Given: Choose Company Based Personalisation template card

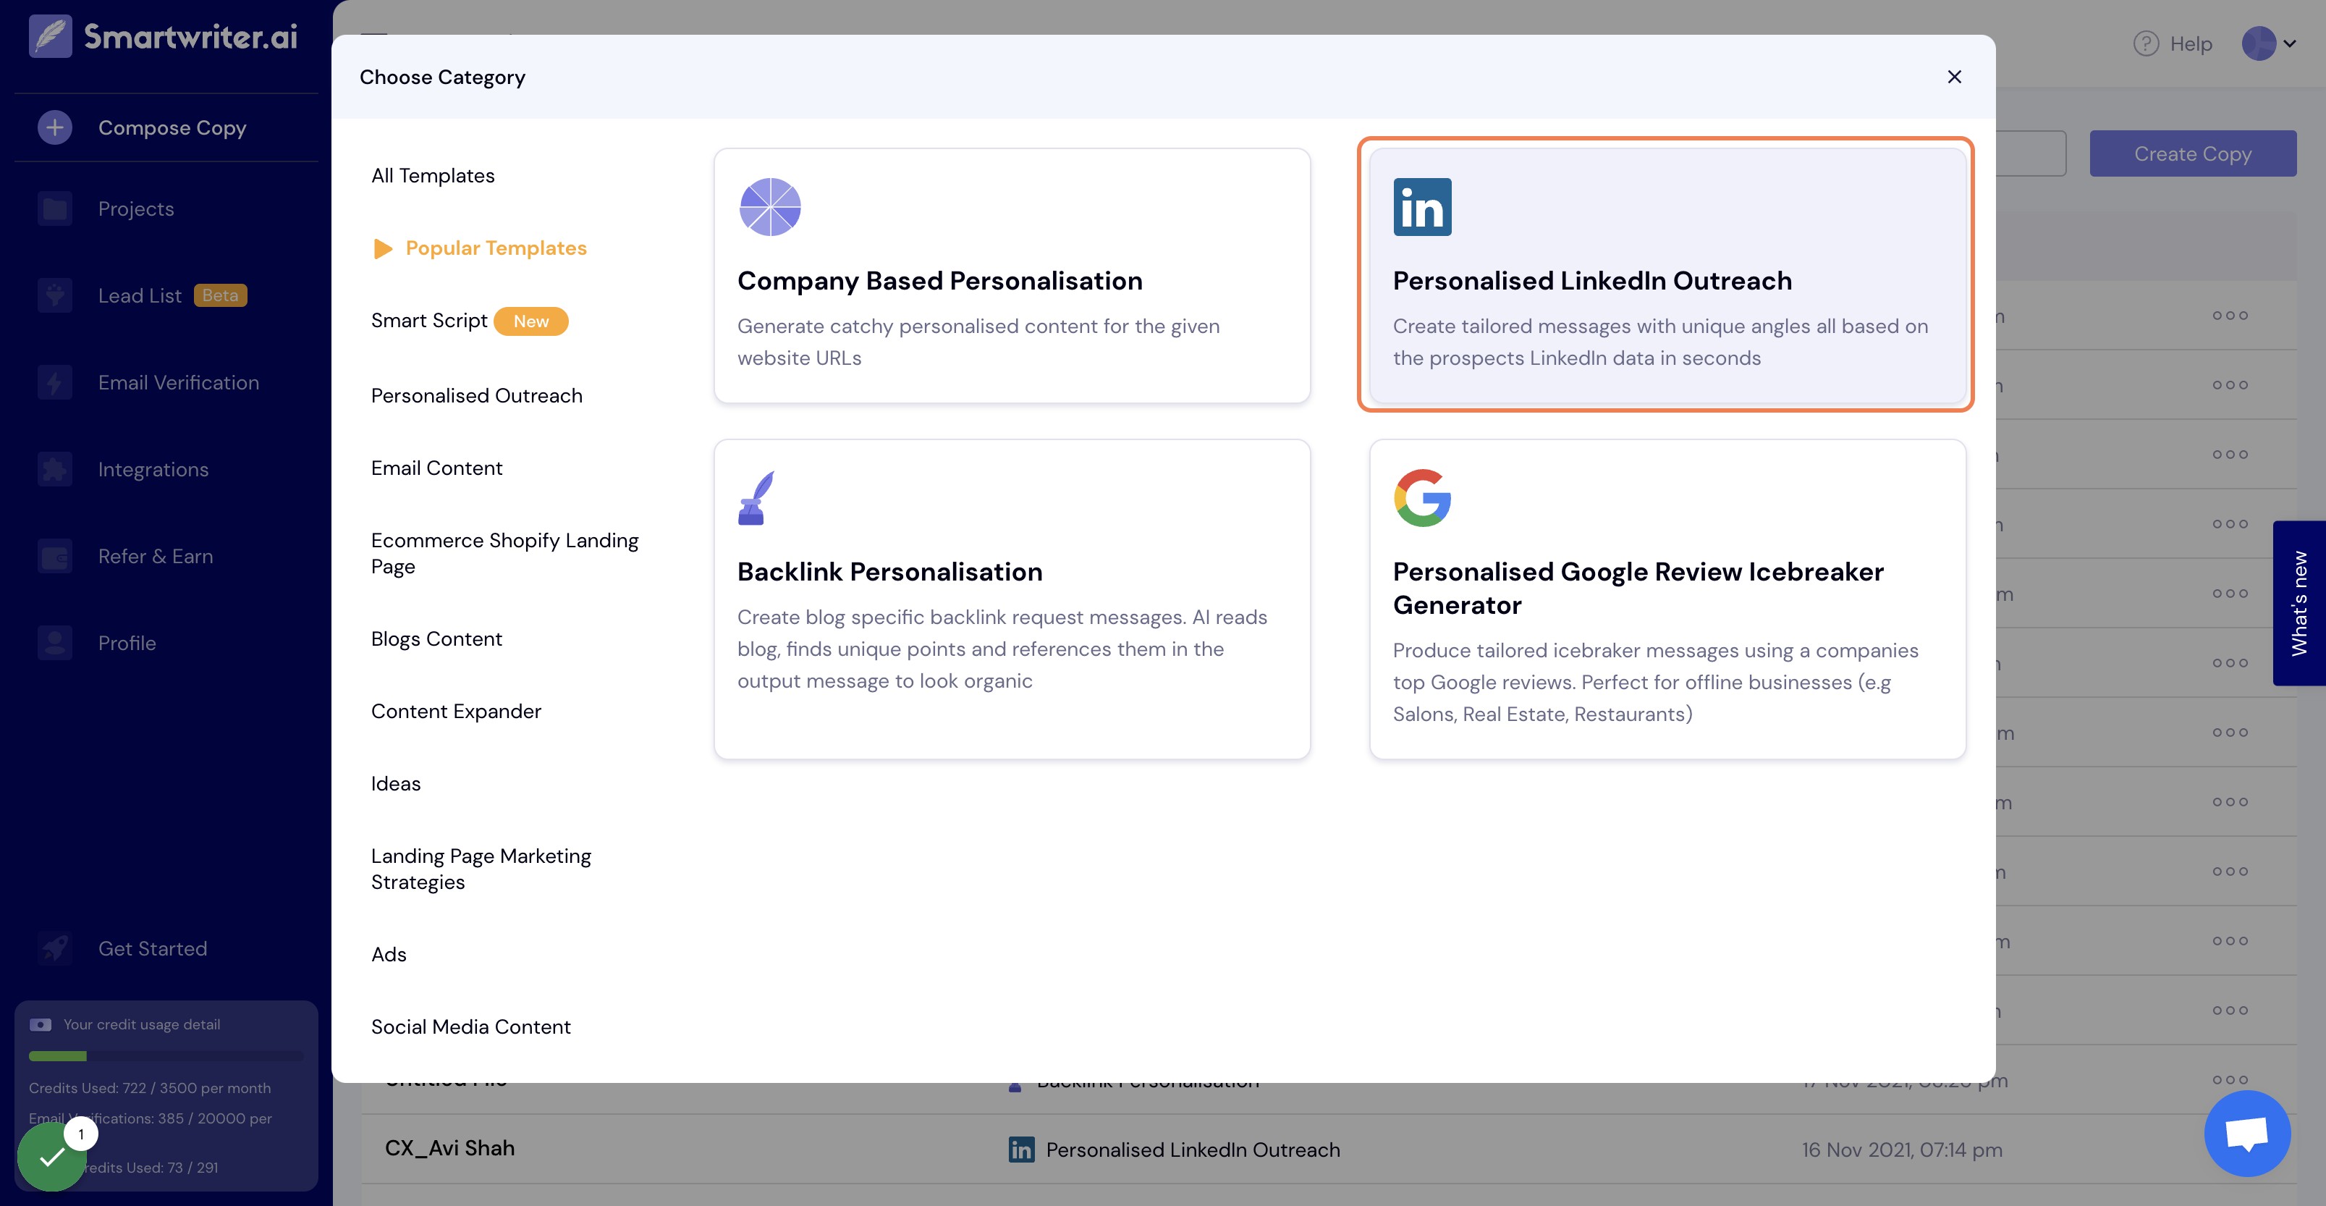Looking at the screenshot, I should pyautogui.click(x=1011, y=276).
